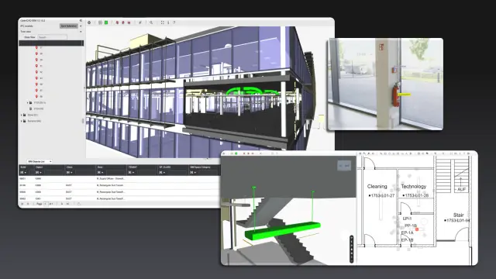Click the '1753-L01-27' room number
Screen dimensions: 496x279
[x=382, y=195]
